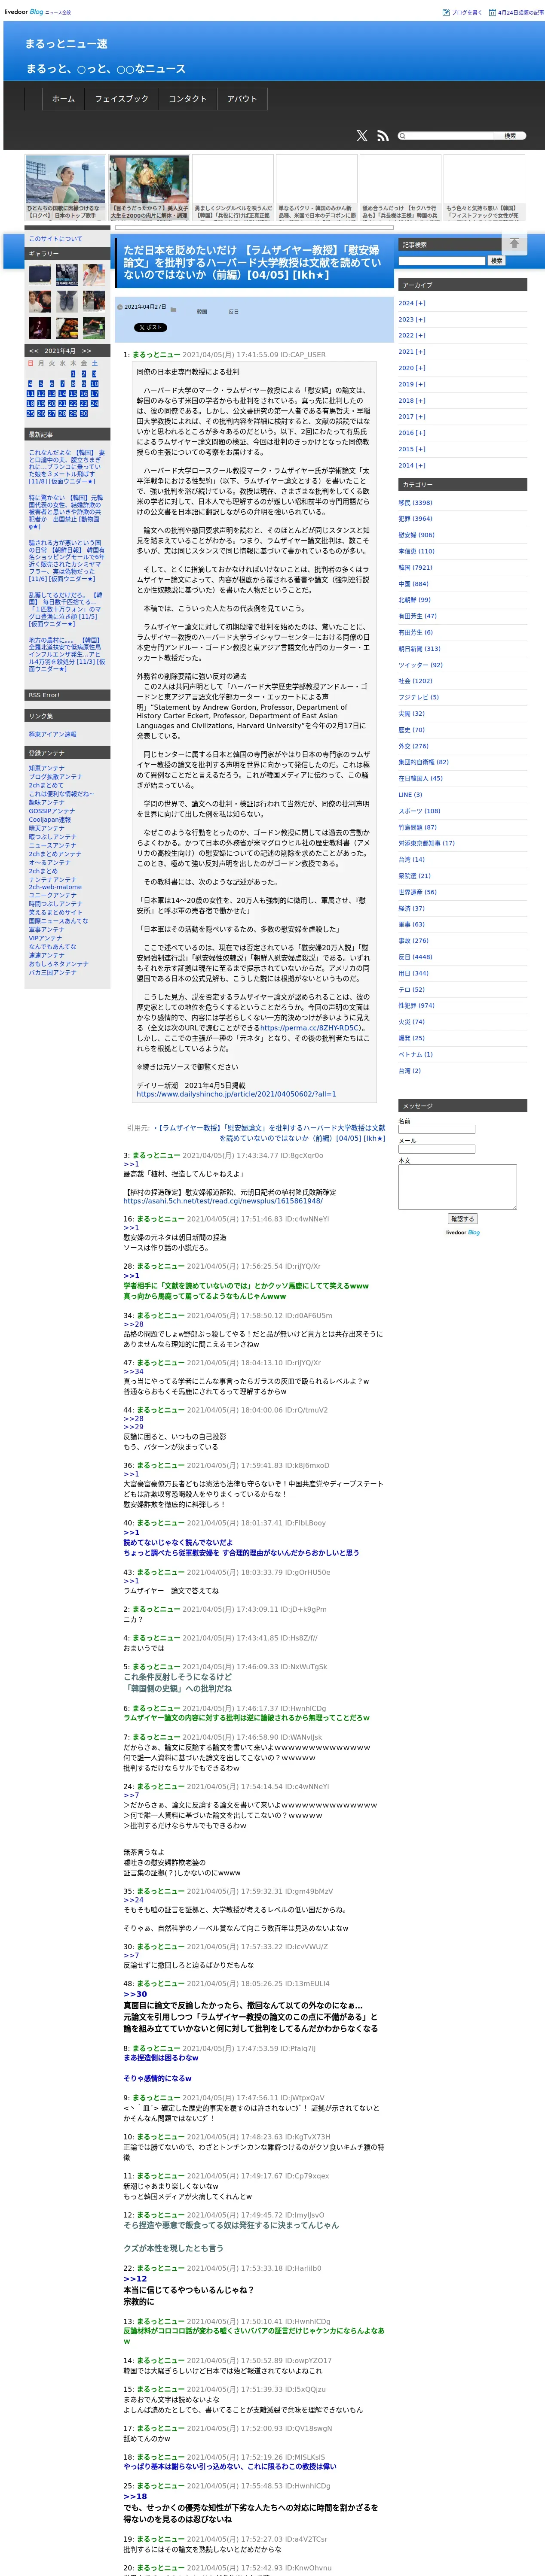This screenshot has width=545, height=2576.
Task: Click the message 名前 input field
Action: coord(437,1130)
